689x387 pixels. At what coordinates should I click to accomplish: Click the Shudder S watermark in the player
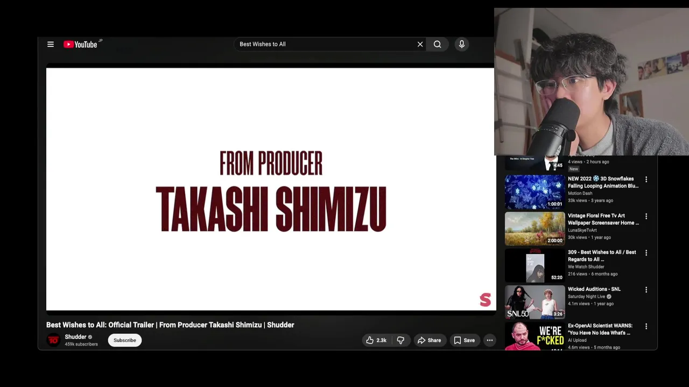coord(485,300)
